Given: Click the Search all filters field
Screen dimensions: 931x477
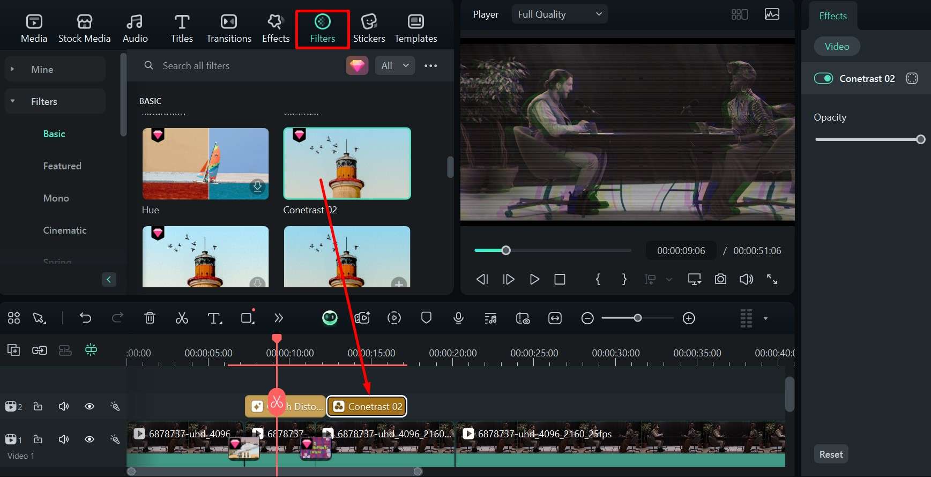Looking at the screenshot, I should pyautogui.click(x=241, y=65).
